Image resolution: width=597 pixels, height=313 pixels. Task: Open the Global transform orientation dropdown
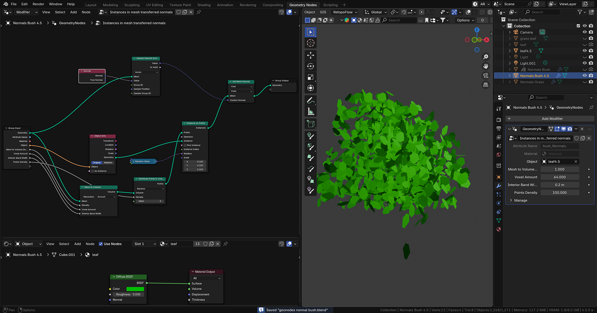pyautogui.click(x=376, y=12)
